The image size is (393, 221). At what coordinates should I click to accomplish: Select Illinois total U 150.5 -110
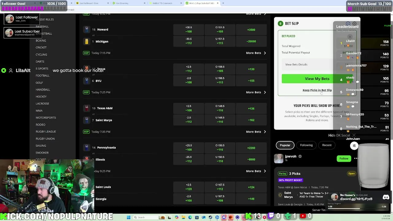tap(220, 159)
